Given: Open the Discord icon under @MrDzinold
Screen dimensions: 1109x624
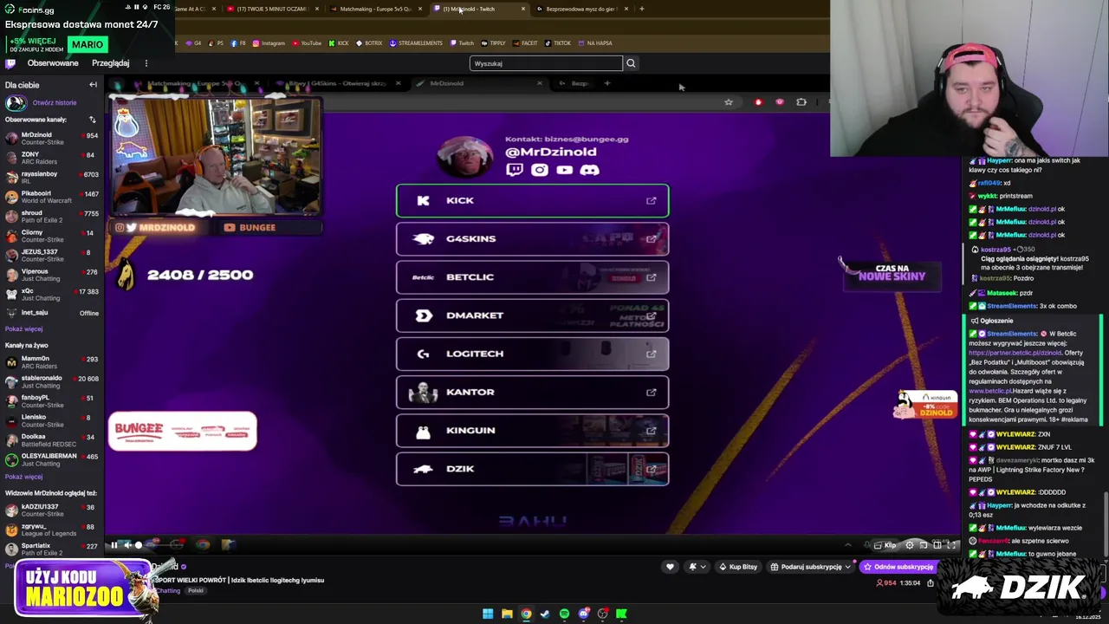Looking at the screenshot, I should 590,170.
